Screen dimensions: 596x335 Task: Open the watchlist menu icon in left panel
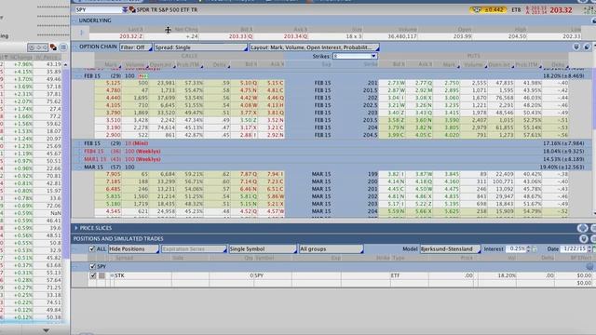point(63,47)
